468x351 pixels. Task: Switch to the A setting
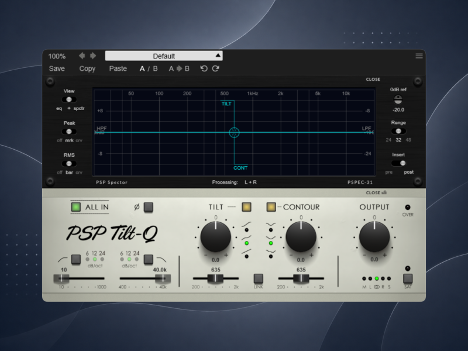(x=142, y=68)
